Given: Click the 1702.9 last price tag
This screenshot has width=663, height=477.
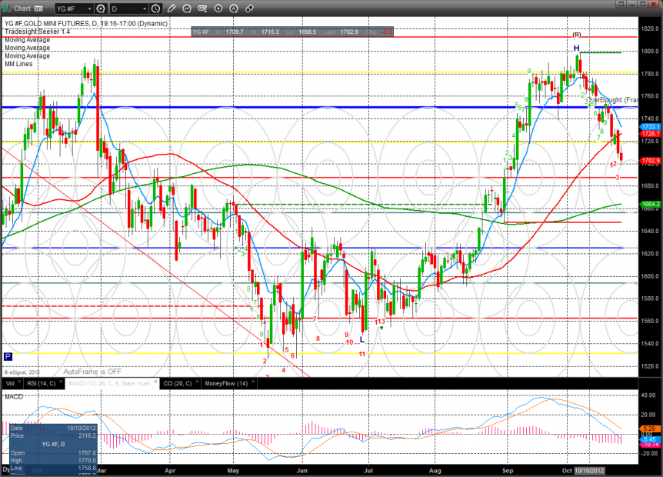Looking at the screenshot, I should [650, 161].
